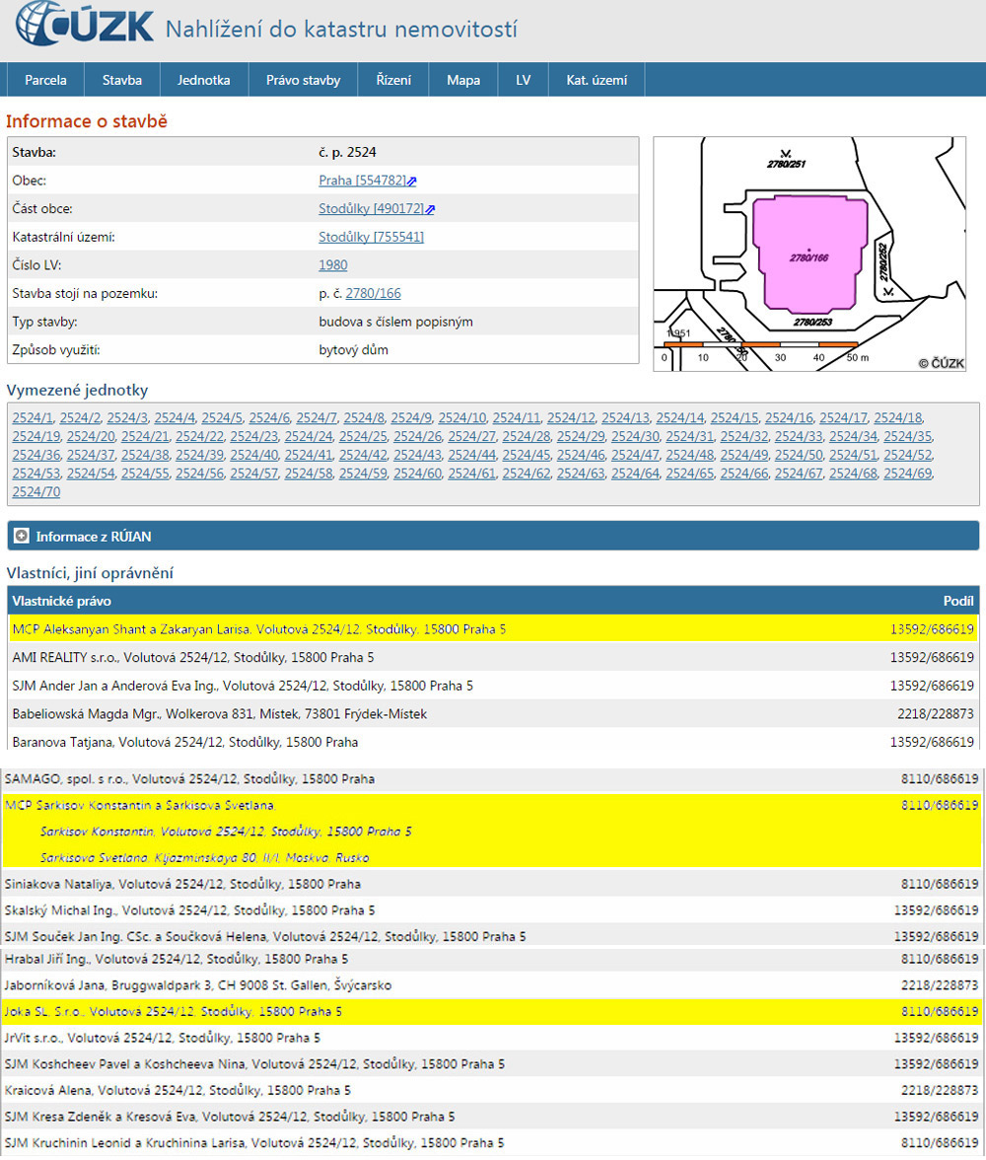986x1160 pixels.
Task: Select the MCP Aleksanyan Shant owner row
Action: tap(493, 629)
